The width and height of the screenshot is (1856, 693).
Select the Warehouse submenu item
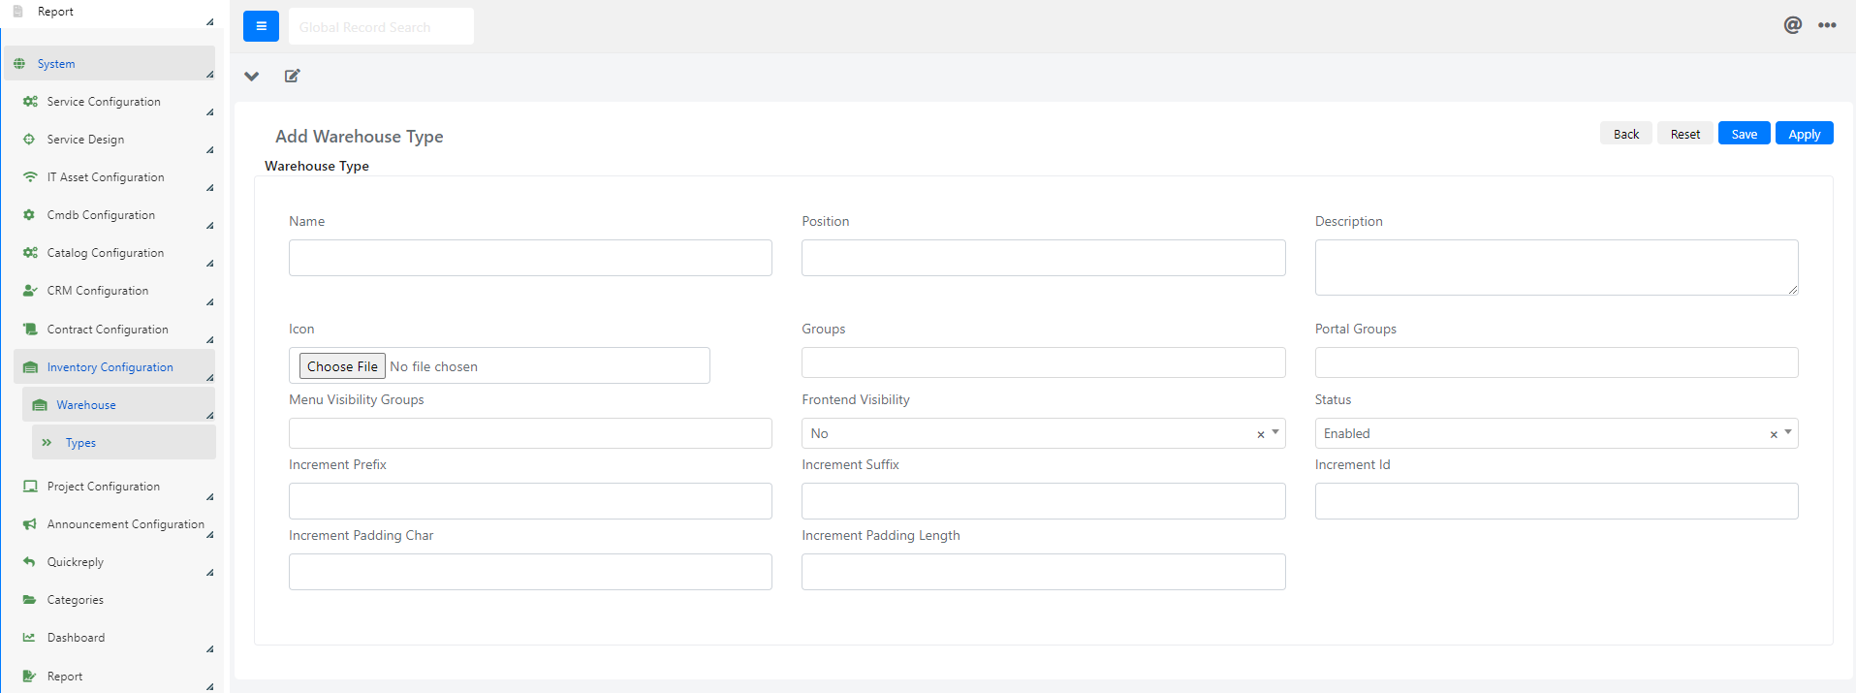tap(118, 404)
